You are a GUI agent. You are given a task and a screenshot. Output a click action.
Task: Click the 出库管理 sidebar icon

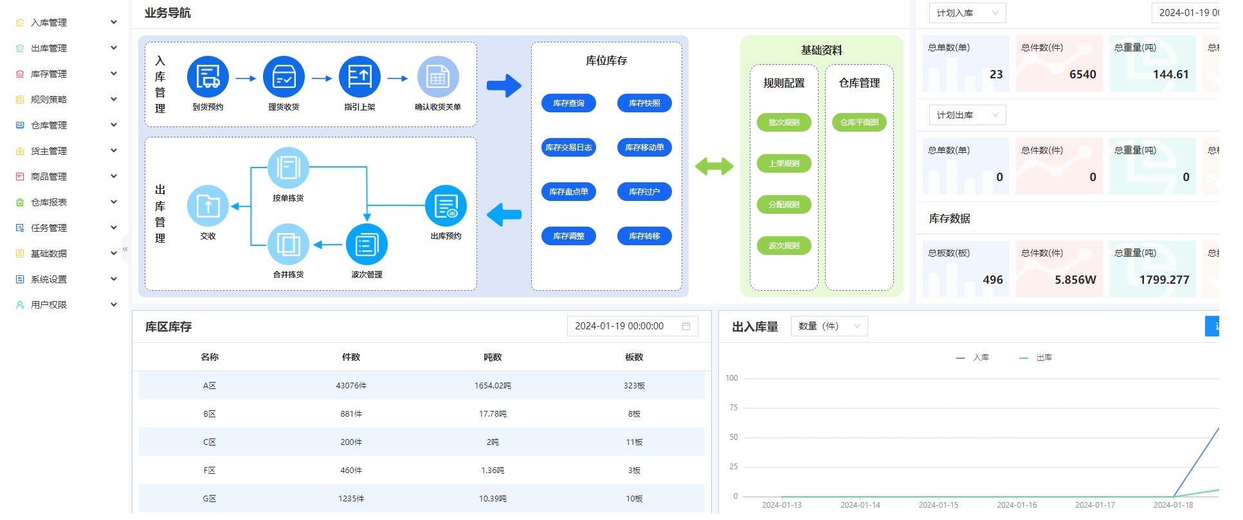tap(20, 48)
